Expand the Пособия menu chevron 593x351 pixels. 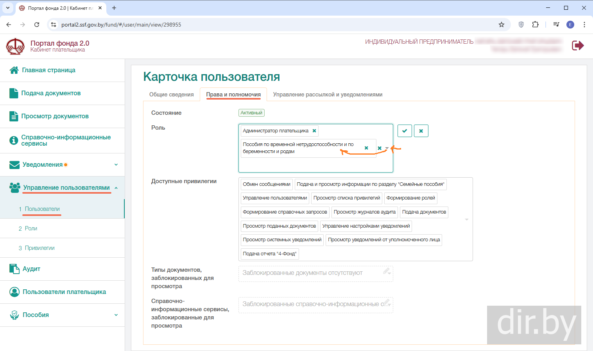[x=116, y=315]
